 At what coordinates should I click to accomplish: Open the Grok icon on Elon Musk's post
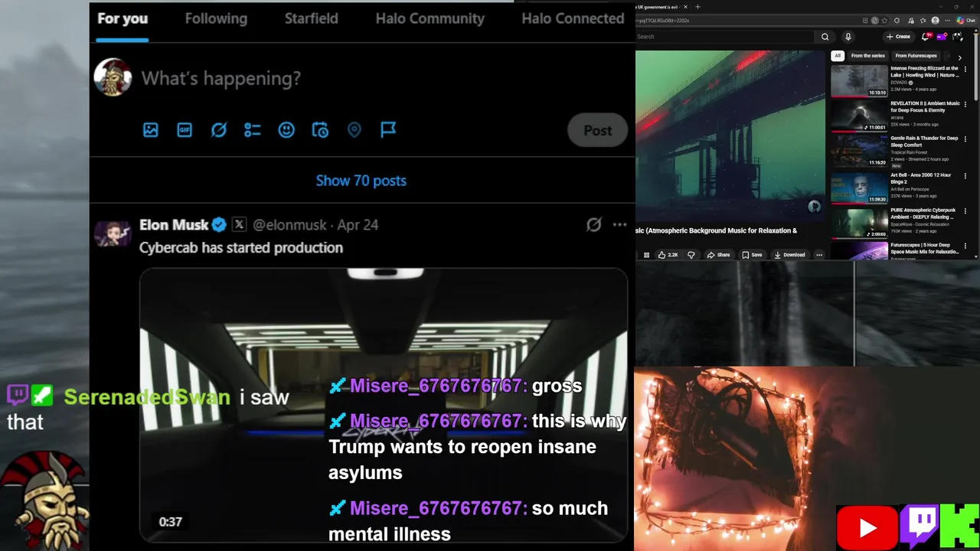[593, 225]
